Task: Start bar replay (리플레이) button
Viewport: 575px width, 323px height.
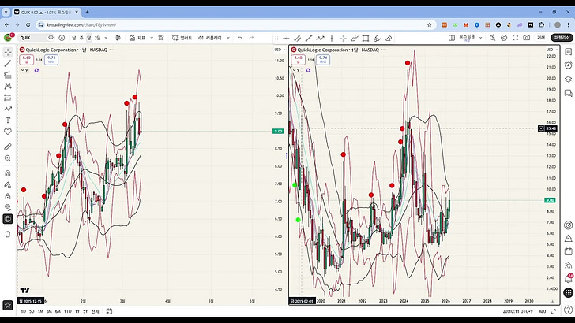Action: pos(210,38)
